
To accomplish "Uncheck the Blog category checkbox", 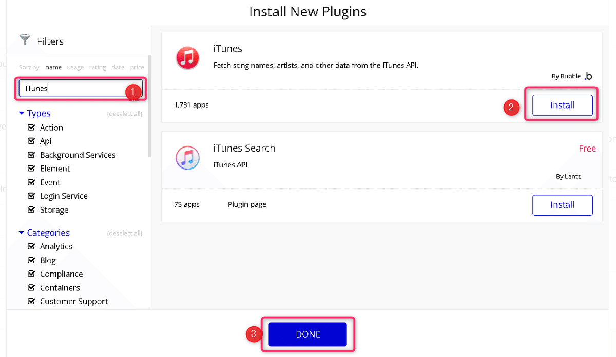I will [31, 260].
